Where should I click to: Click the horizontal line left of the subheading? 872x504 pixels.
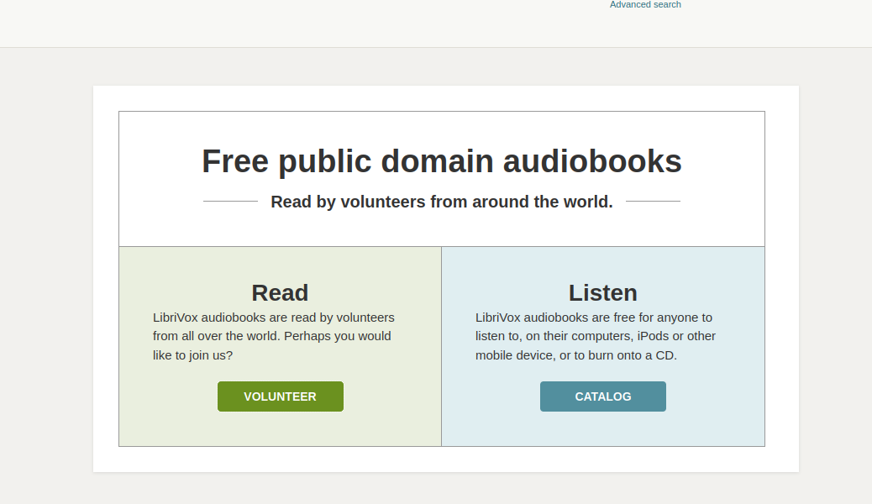point(230,202)
